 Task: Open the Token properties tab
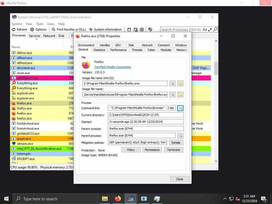click(x=151, y=50)
